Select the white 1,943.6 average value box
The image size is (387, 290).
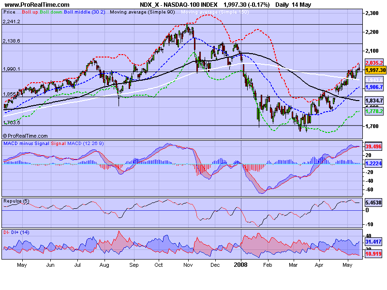tap(374, 80)
